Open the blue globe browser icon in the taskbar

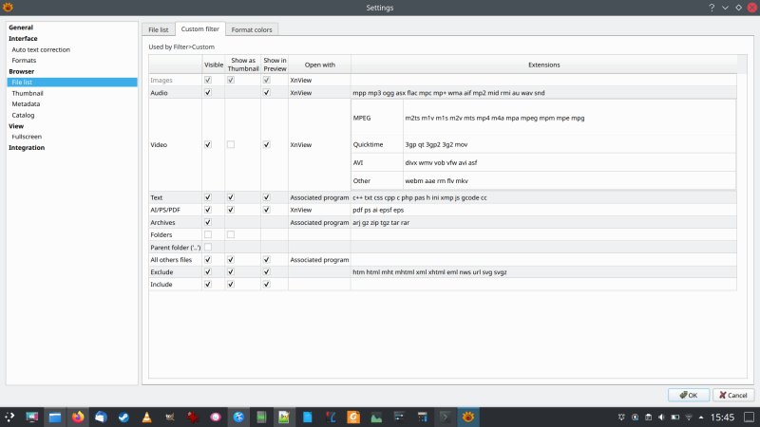(238, 417)
